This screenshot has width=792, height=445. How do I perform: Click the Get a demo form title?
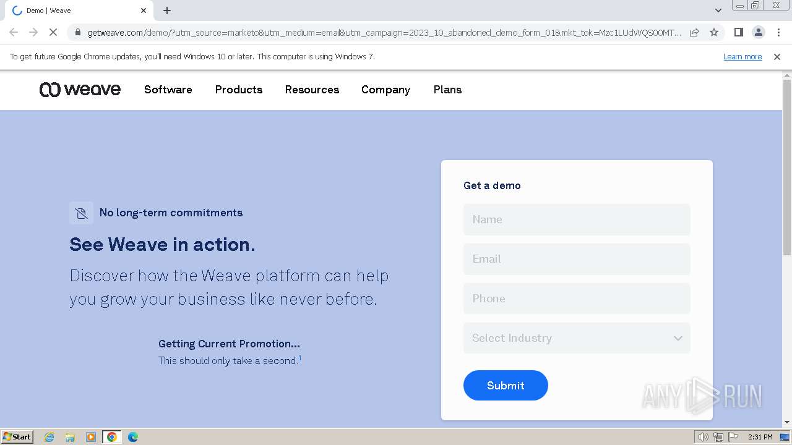click(492, 185)
